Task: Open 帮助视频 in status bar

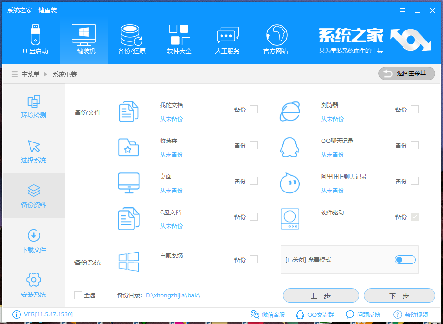Action: coord(411,314)
